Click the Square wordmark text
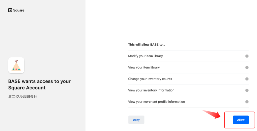 (x=19, y=10)
